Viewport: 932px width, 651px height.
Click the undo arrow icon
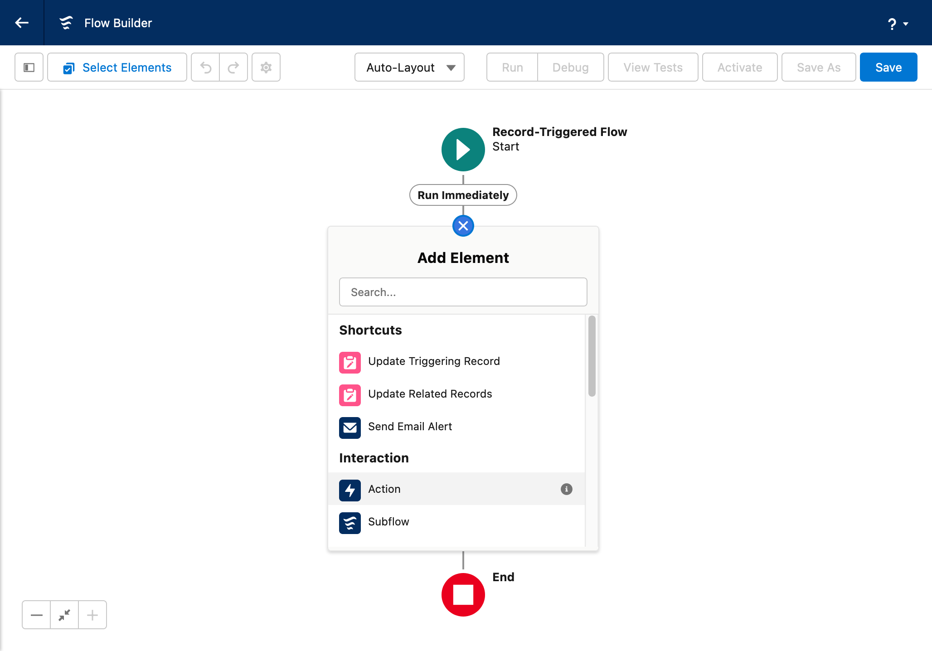[x=206, y=68]
